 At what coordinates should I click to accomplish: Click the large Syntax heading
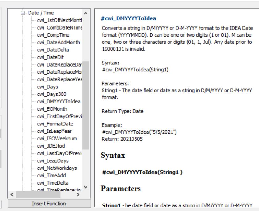[113, 155]
